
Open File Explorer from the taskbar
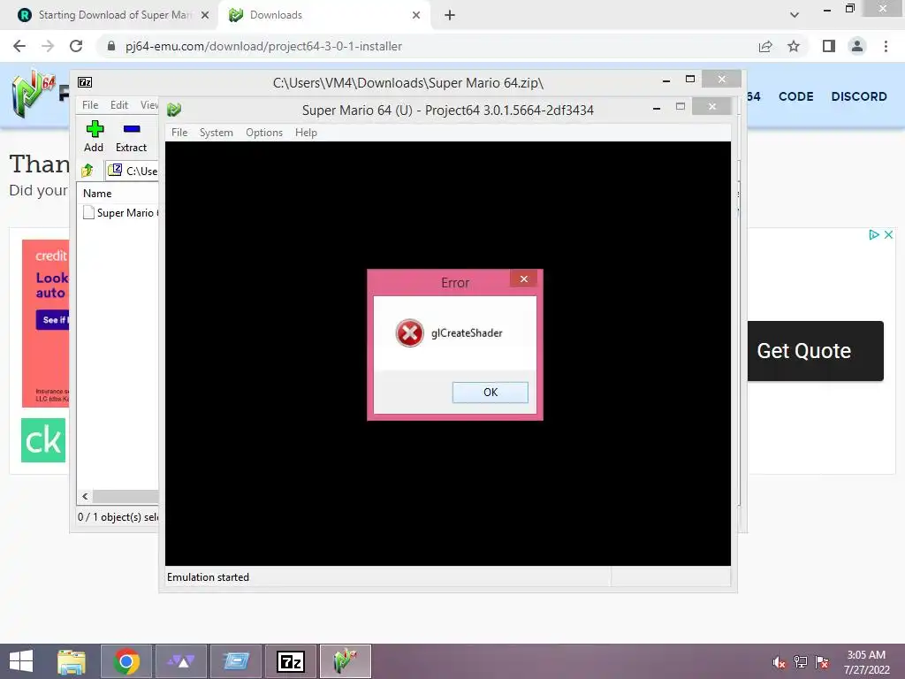pos(72,661)
